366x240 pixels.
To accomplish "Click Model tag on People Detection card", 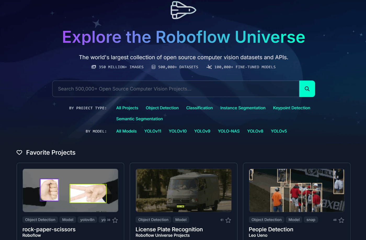I will [x=294, y=220].
